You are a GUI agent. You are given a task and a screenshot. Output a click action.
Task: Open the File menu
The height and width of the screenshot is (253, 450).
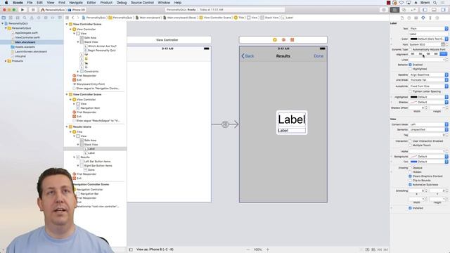point(30,3)
